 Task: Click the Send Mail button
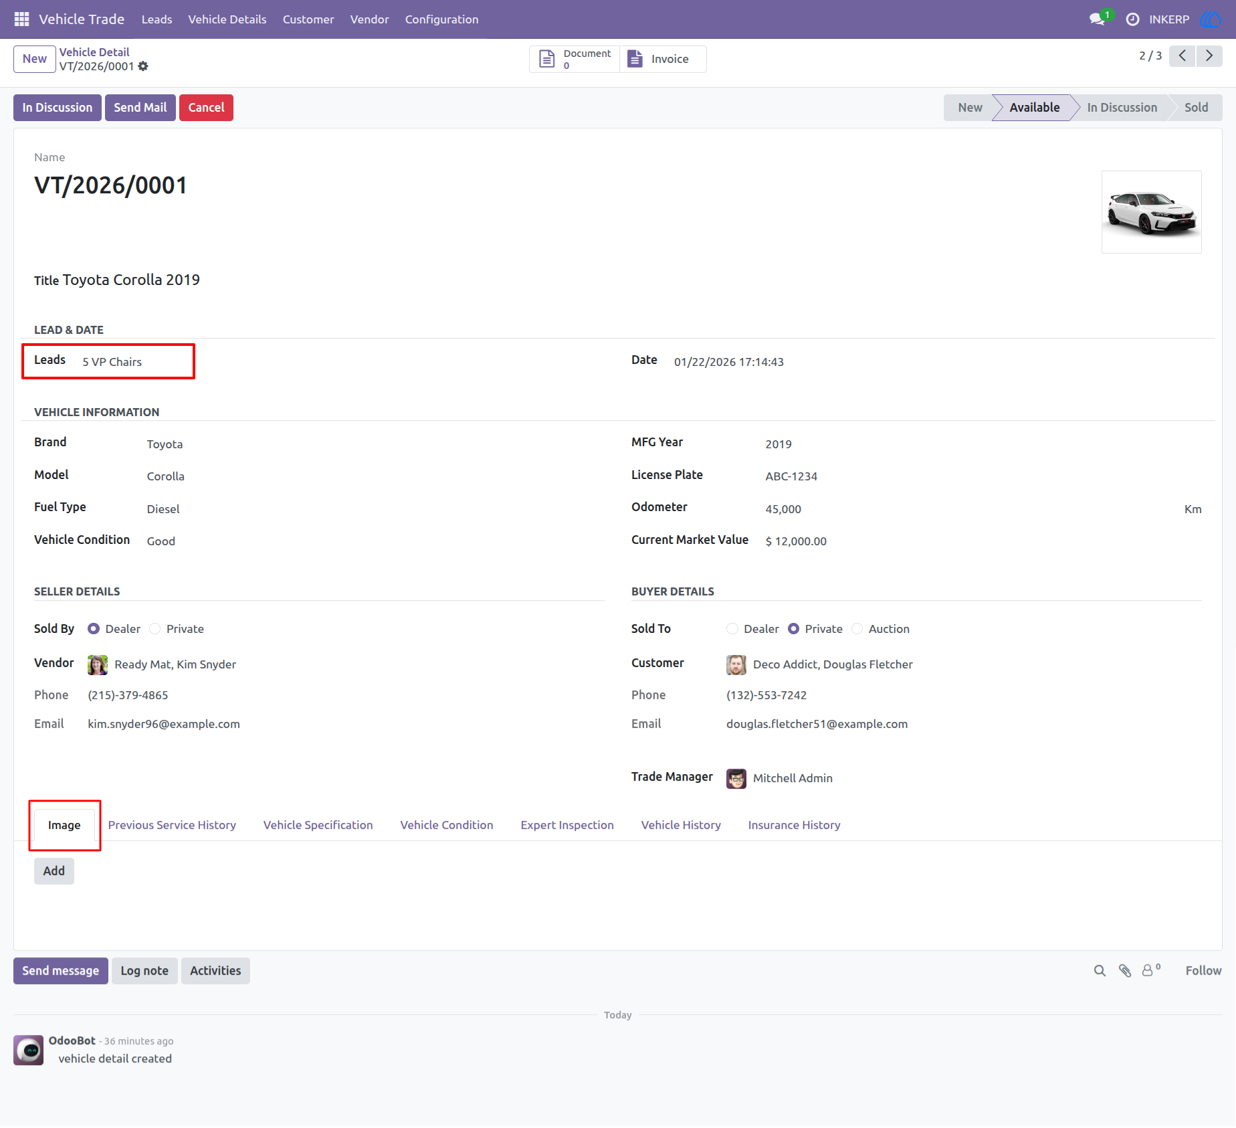[x=140, y=108]
